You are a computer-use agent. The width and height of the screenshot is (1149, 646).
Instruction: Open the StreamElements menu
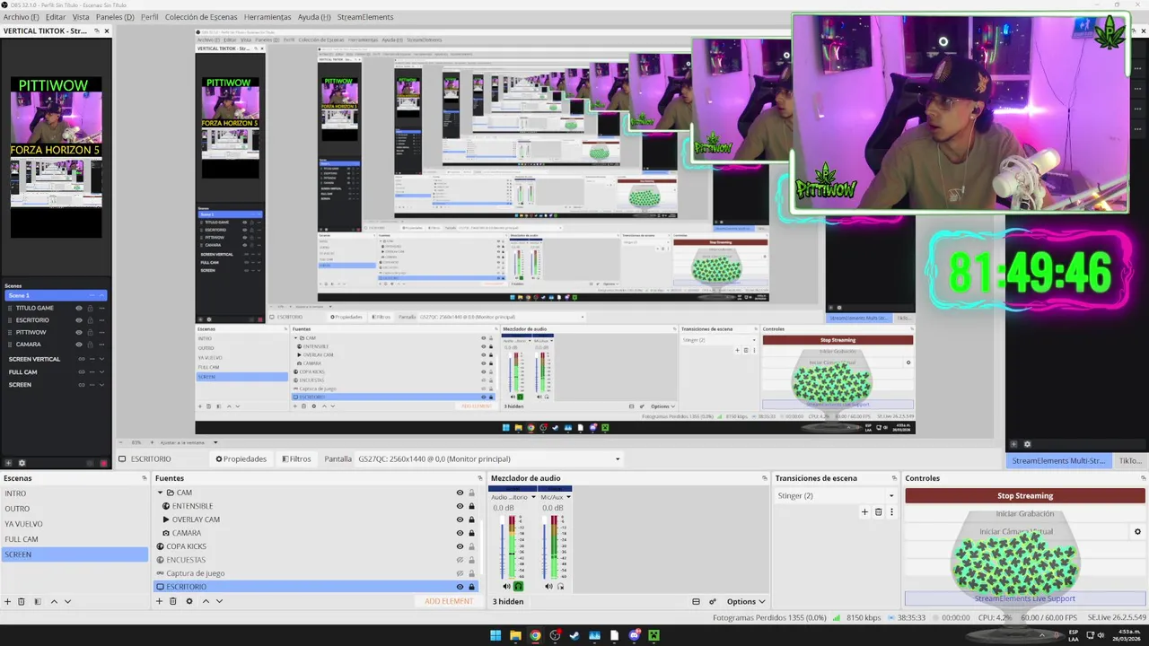[365, 17]
